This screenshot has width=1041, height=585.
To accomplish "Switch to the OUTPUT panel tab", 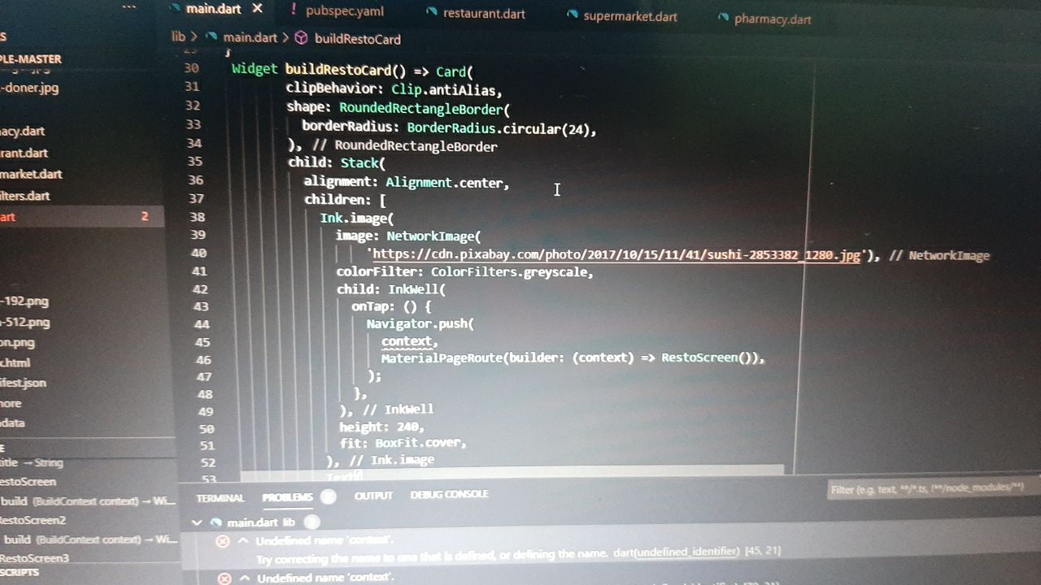I will (x=373, y=496).
